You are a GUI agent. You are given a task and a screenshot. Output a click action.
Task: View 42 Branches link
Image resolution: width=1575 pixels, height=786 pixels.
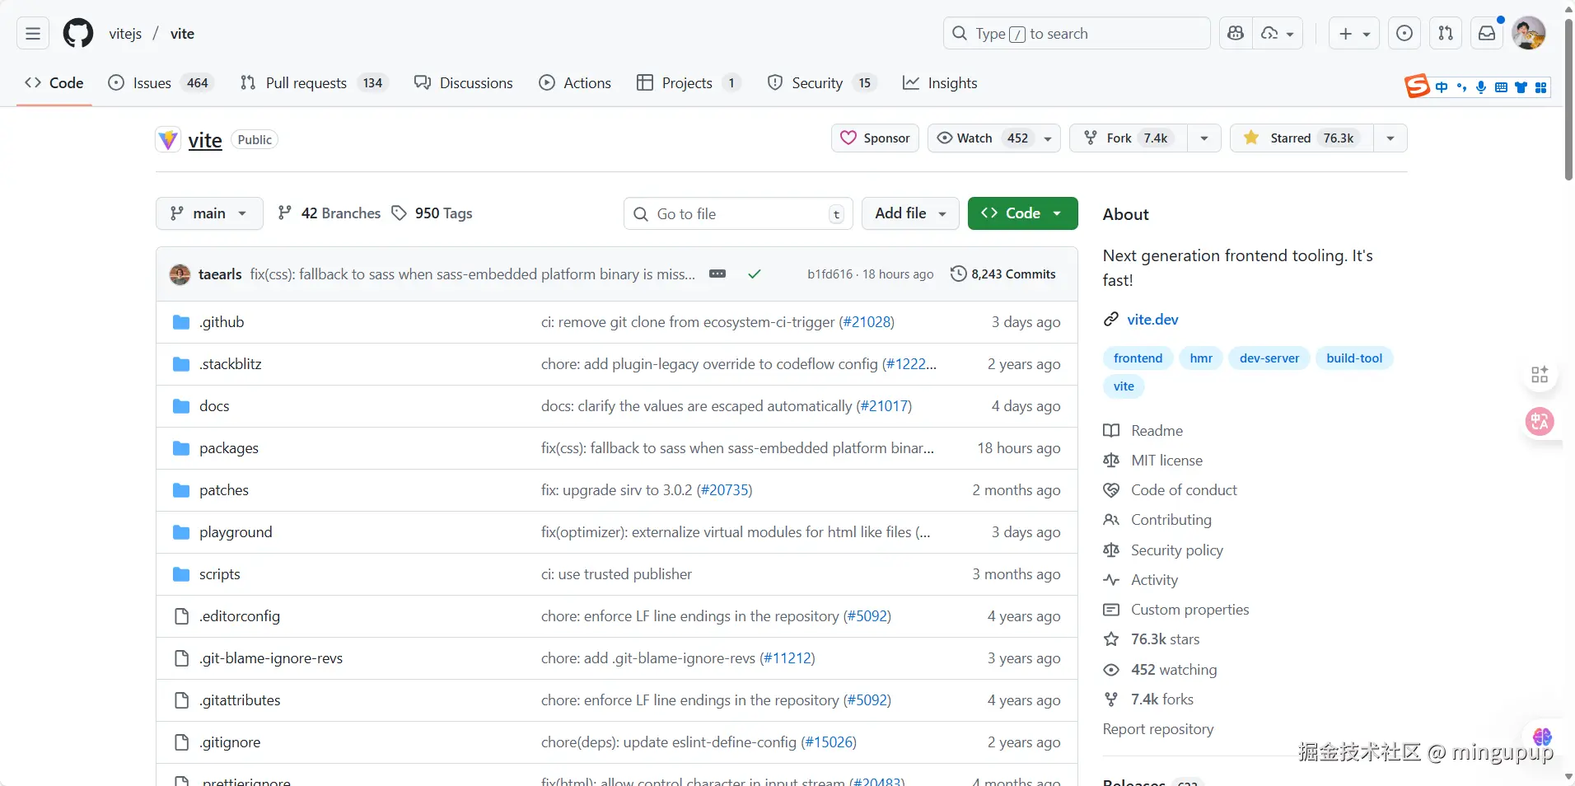[x=329, y=213]
